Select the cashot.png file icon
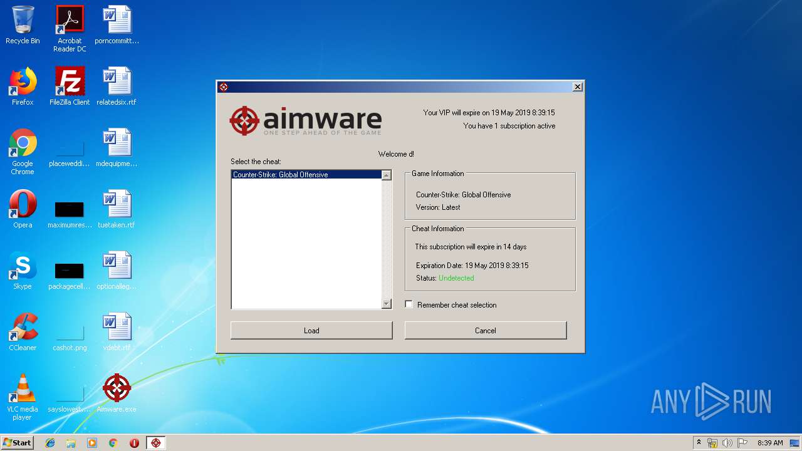 70,337
